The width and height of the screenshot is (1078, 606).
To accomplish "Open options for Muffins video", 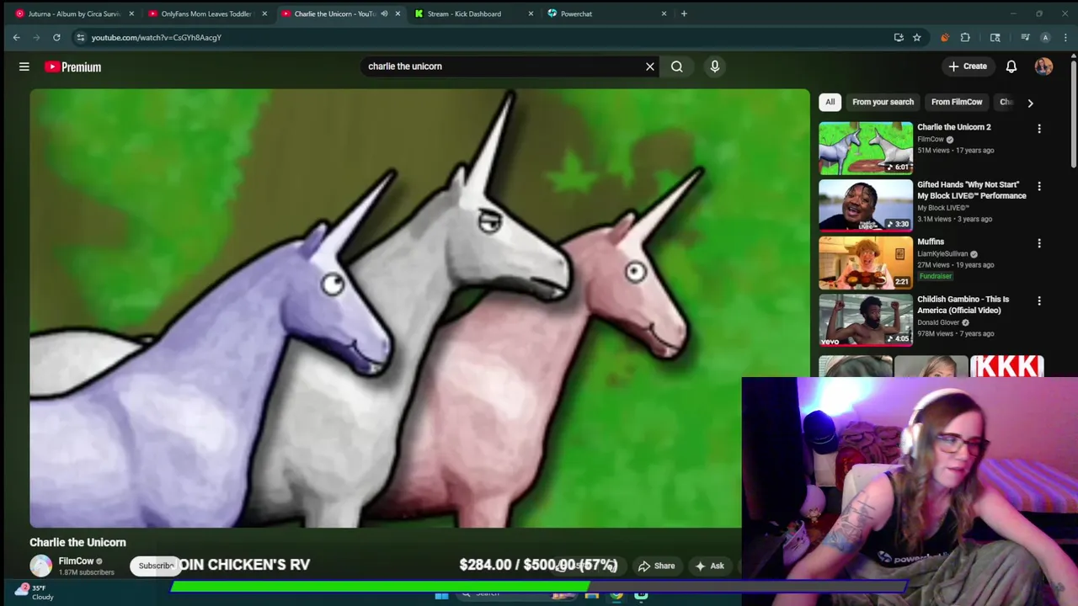I will pos(1039,243).
